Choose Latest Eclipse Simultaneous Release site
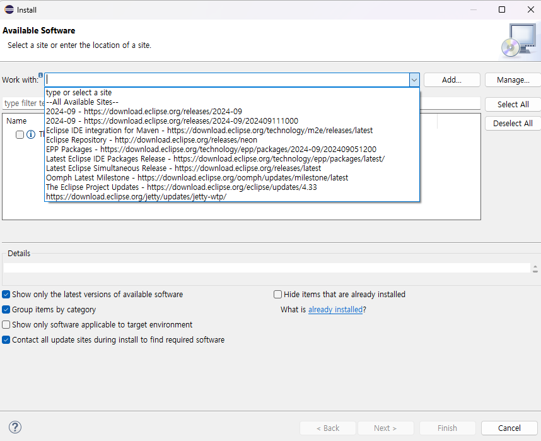Image resolution: width=541 pixels, height=441 pixels. (x=232, y=168)
